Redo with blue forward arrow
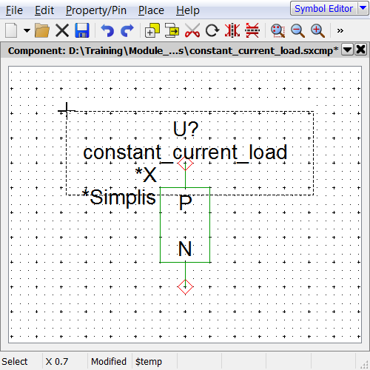370x370 pixels. click(x=127, y=30)
